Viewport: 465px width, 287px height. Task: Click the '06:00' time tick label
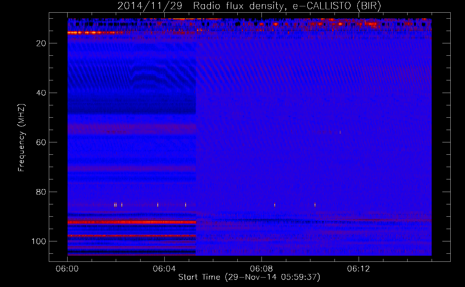tap(67, 269)
